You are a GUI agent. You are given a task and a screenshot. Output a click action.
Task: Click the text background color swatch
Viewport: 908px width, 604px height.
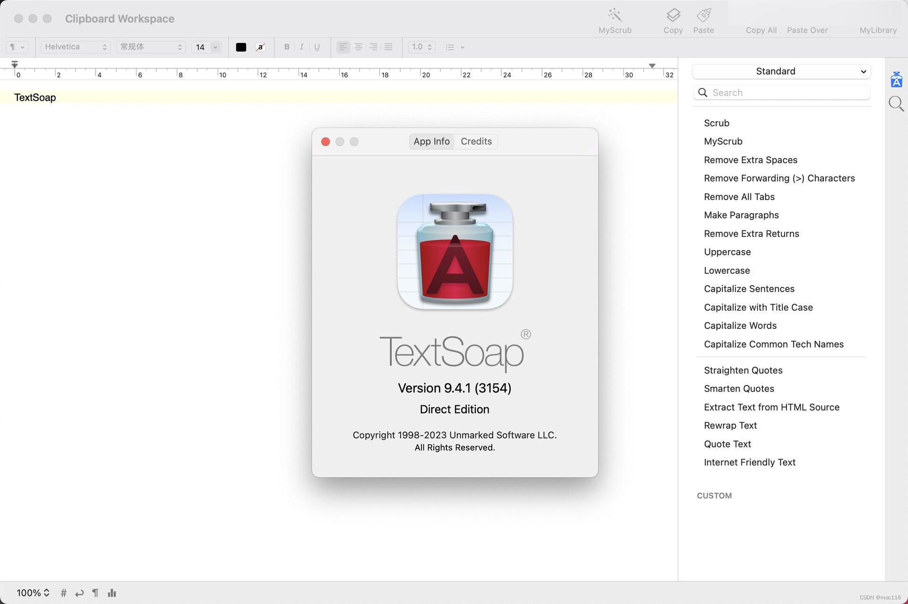(260, 47)
